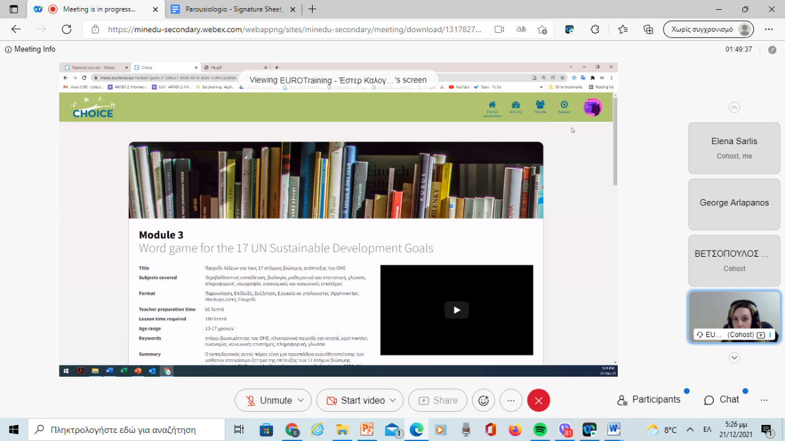785x441 pixels.
Task: Open the Participants panel
Action: click(x=649, y=400)
